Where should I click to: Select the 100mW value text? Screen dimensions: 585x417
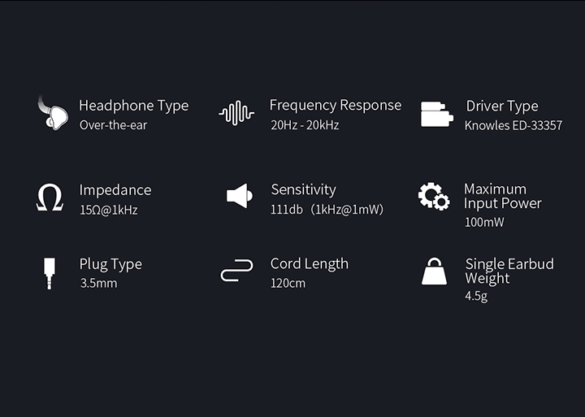[484, 222]
